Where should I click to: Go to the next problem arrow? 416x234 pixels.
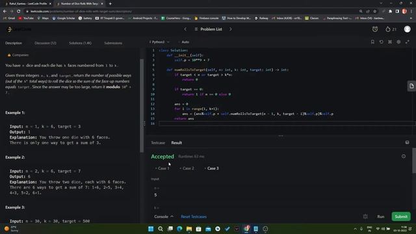pos(230,29)
